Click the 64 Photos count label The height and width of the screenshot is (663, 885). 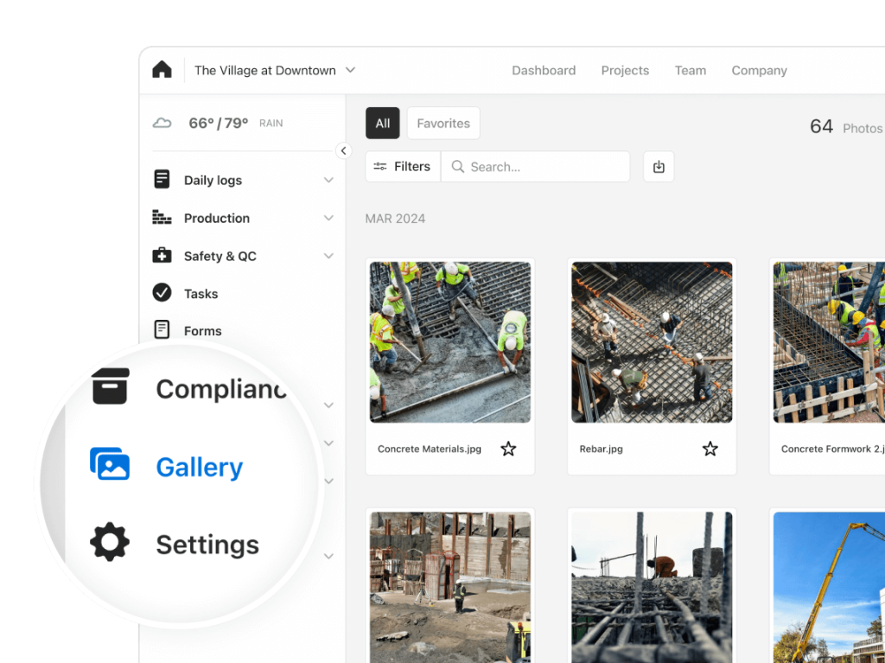(846, 126)
